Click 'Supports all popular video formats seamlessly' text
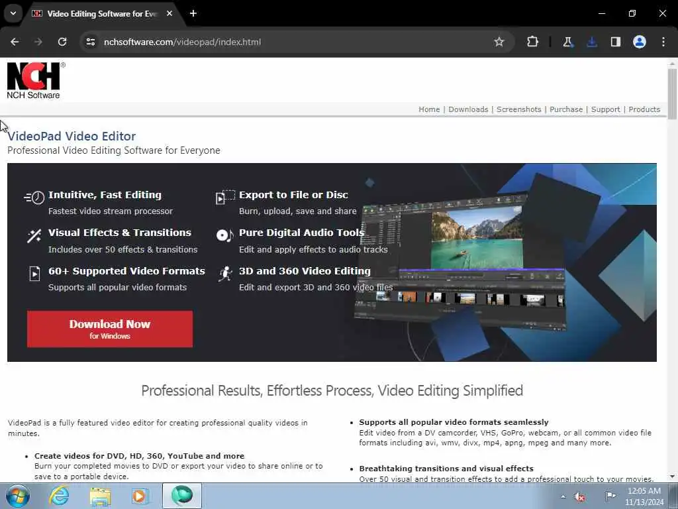678x509 pixels. 454,422
